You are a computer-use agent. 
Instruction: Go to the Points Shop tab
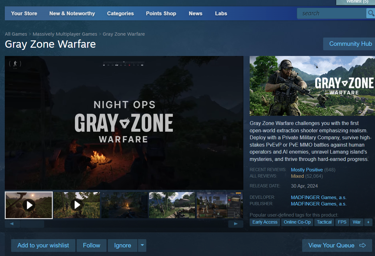pos(161,13)
